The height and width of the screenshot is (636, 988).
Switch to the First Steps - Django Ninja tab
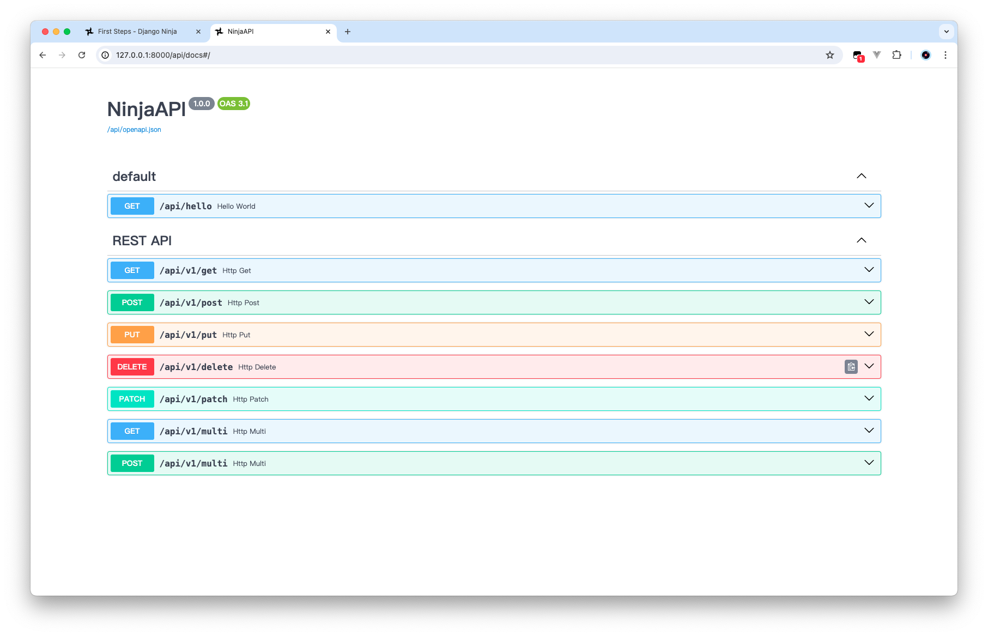pos(143,32)
